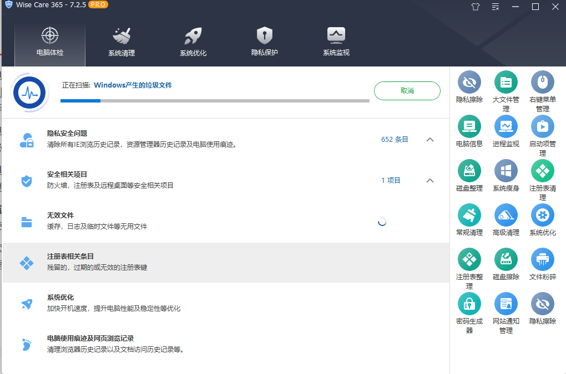Open the 隐私擦除 privacy eraser tool
This screenshot has width=566, height=374.
[x=469, y=89]
